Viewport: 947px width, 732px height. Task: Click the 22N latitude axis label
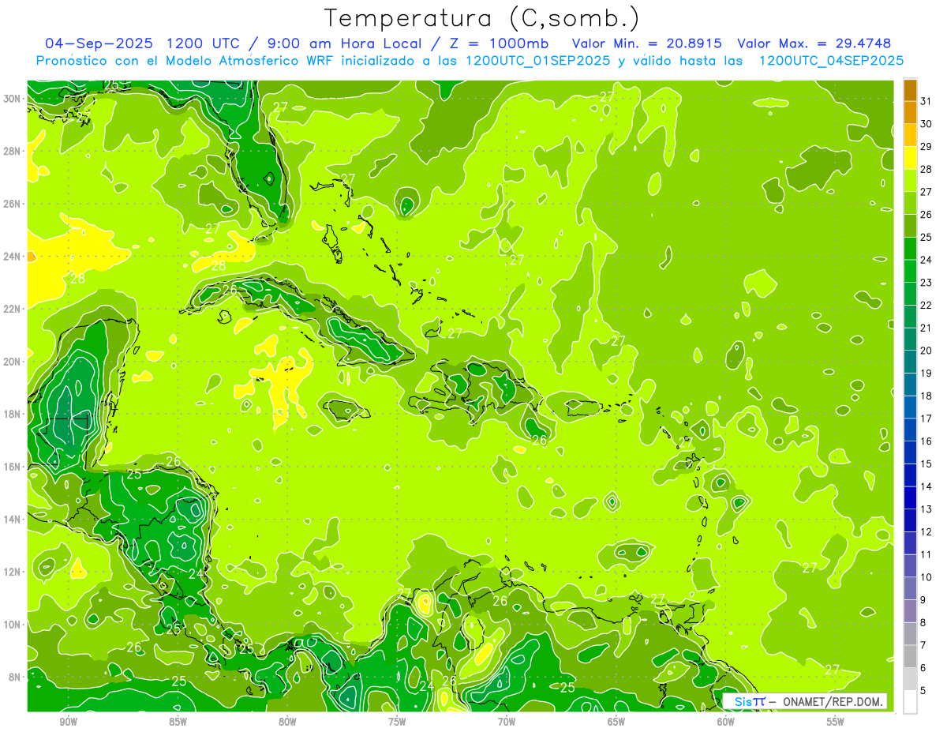point(13,309)
